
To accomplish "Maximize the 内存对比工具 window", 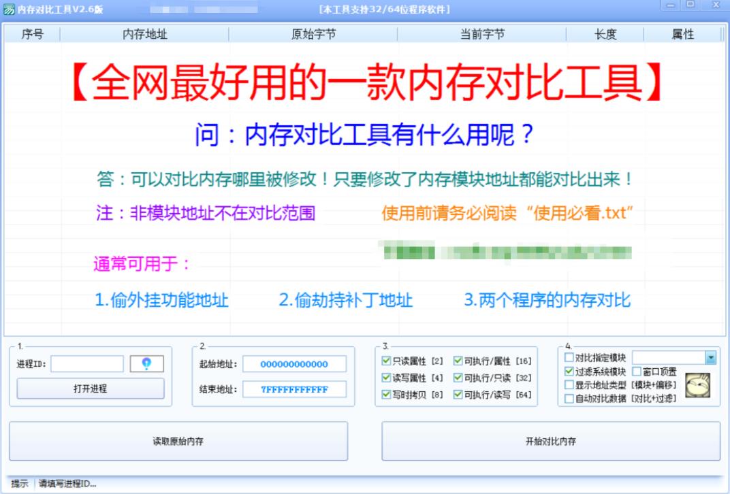I will pos(691,5).
